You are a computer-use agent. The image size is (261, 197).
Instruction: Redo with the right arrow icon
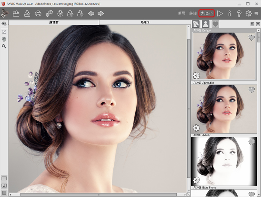coord(101,13)
